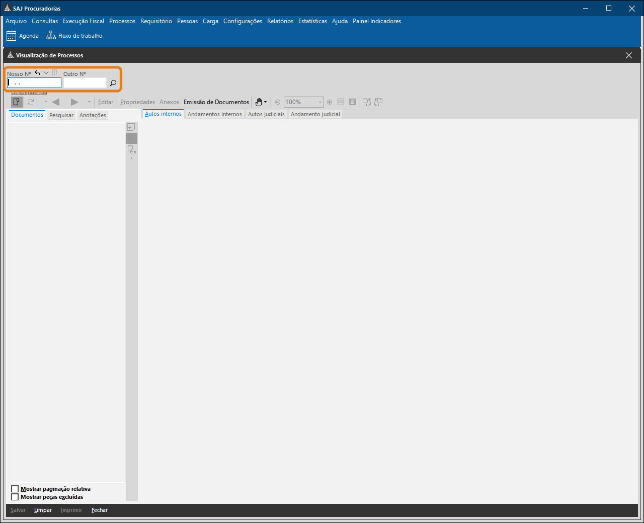
Task: Click Emissão de Documentos button
Action: [216, 102]
